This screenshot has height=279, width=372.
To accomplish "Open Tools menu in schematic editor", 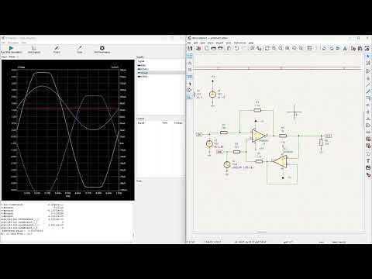I will click(229, 43).
